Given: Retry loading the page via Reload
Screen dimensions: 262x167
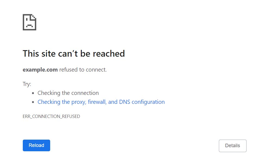Looking at the screenshot, I should point(36,145).
